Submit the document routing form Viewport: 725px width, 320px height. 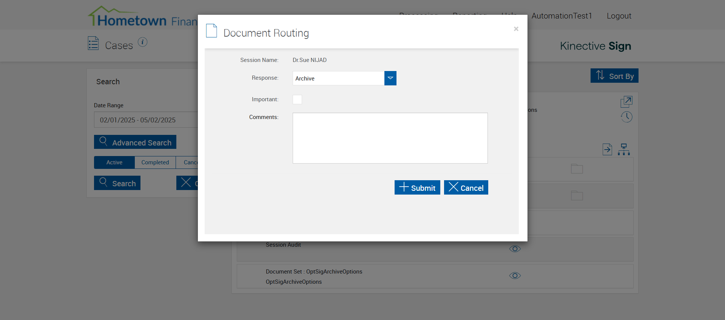(x=417, y=187)
